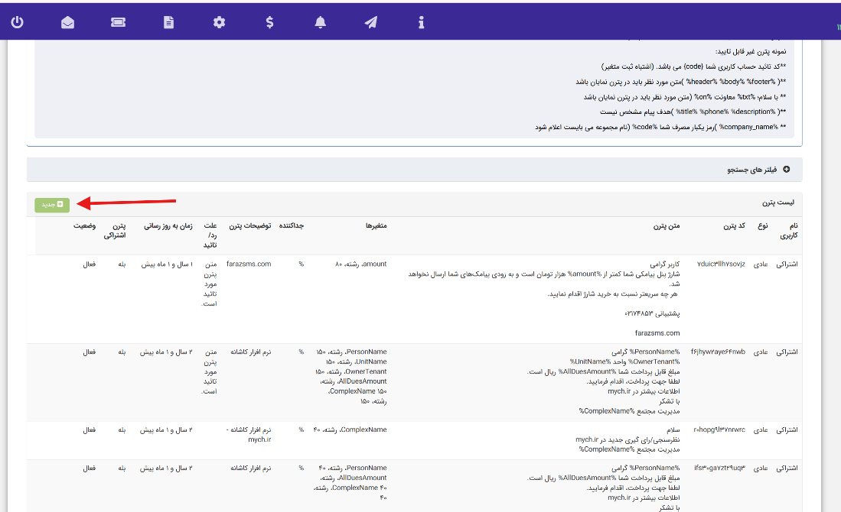Open the ticket icon in top bar
The width and height of the screenshot is (841, 512).
[118, 22]
